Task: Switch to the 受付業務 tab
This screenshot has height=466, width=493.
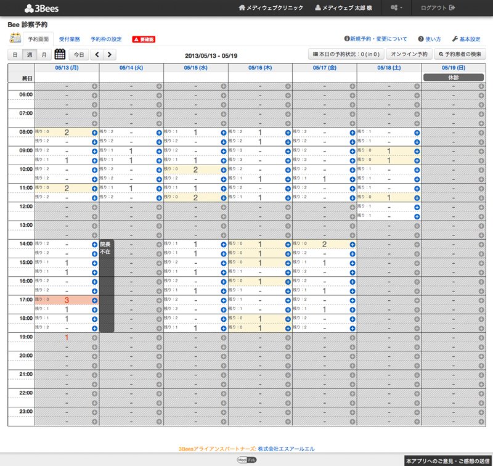Action: coord(70,39)
